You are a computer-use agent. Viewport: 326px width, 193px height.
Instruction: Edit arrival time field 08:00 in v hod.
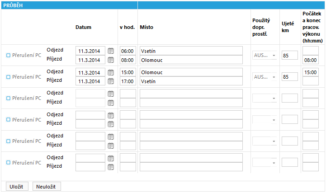[128, 60]
